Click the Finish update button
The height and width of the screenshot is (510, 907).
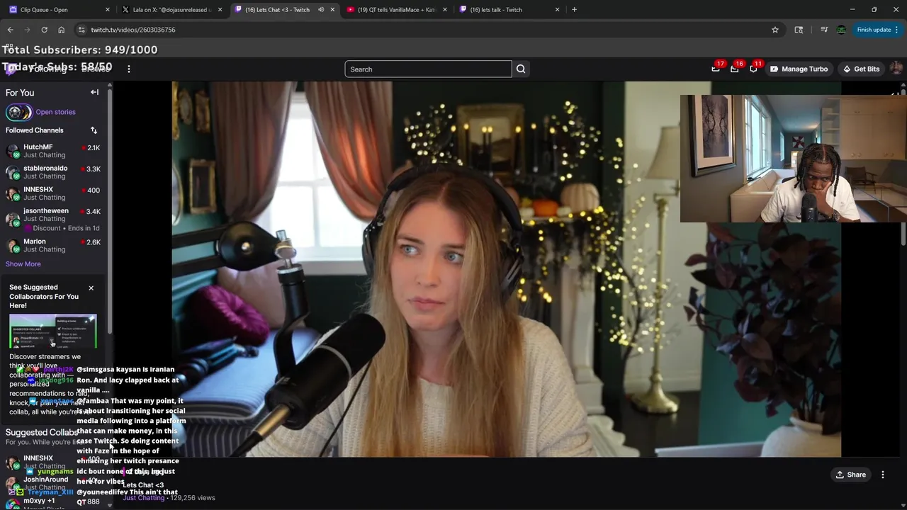pos(877,30)
